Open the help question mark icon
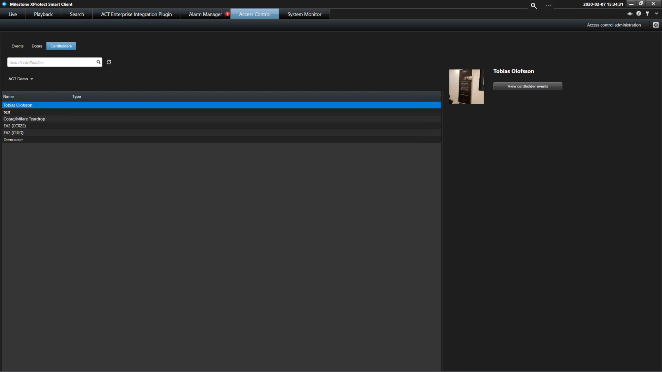This screenshot has width=662, height=372. point(639,13)
